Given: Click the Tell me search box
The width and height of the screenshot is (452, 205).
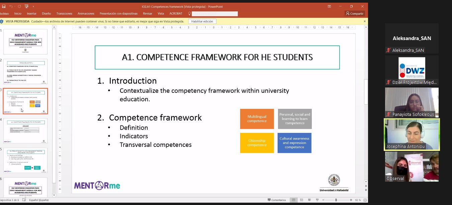Looking at the screenshot, I should coord(215,14).
